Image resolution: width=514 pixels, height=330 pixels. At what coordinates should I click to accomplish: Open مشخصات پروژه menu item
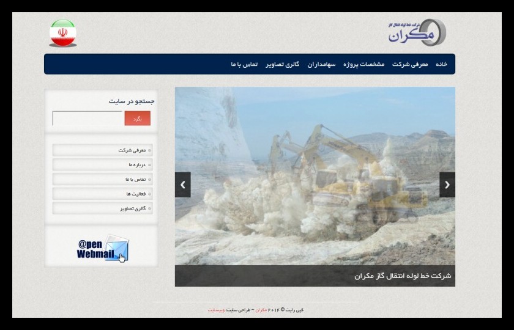point(363,64)
